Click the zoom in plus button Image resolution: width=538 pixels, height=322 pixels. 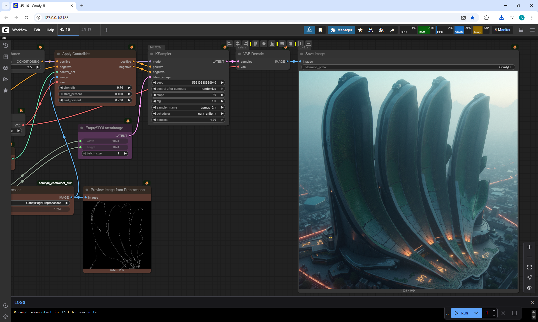coord(529,247)
